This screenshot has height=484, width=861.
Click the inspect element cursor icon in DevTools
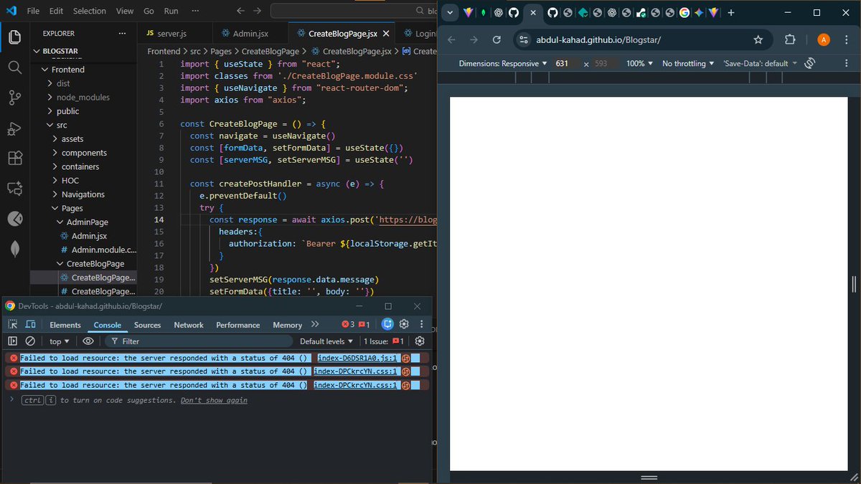[11, 324]
